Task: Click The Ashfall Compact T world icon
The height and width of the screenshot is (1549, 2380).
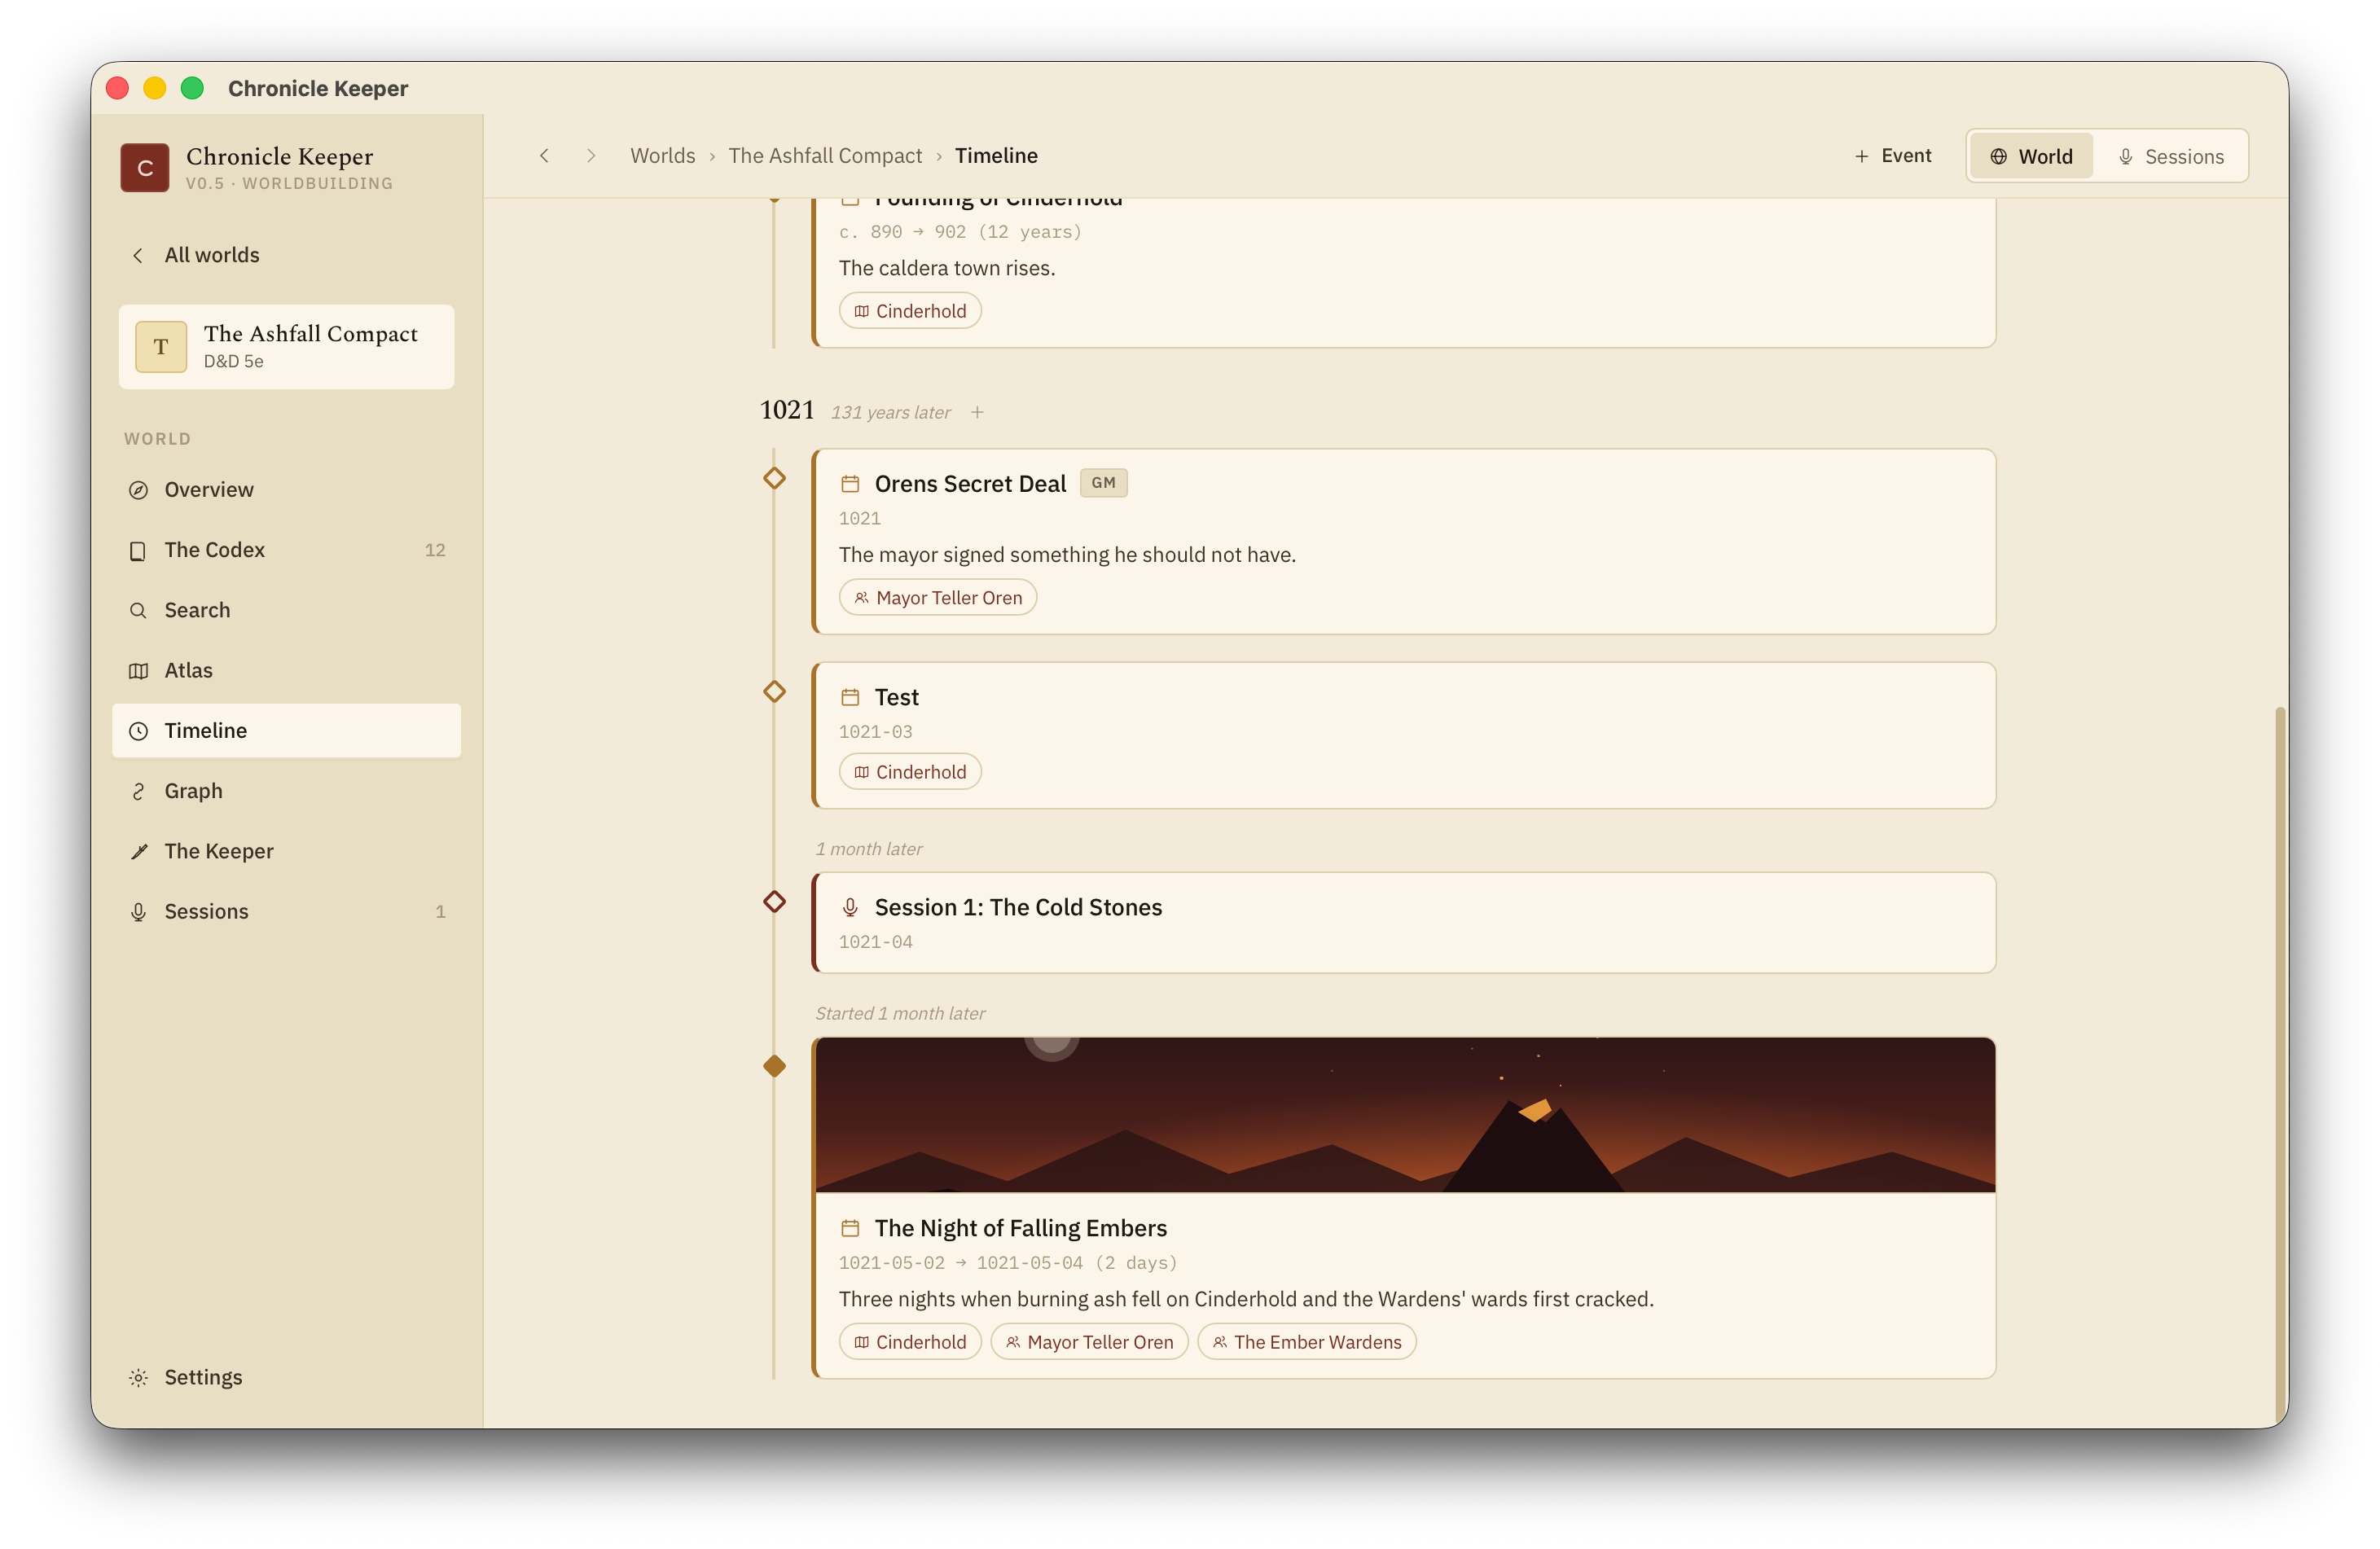Action: tap(160, 347)
